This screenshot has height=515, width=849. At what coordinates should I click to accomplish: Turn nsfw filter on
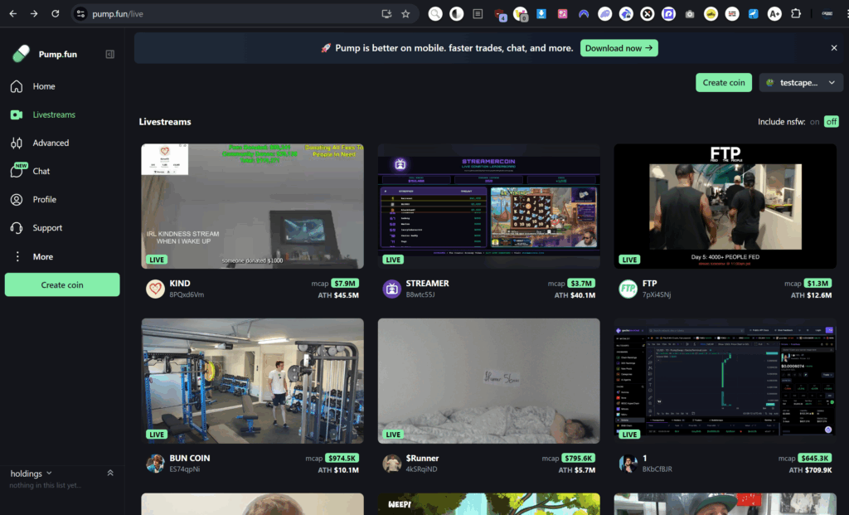coord(814,122)
